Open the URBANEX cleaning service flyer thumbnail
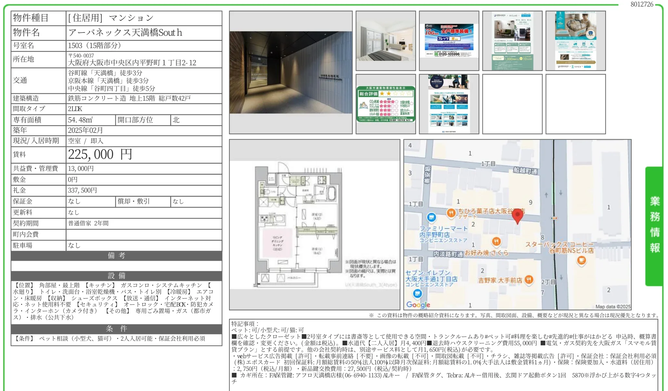The image size is (668, 391). [x=576, y=41]
